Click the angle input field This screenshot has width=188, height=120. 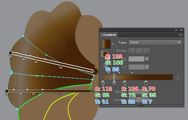tap(136, 59)
